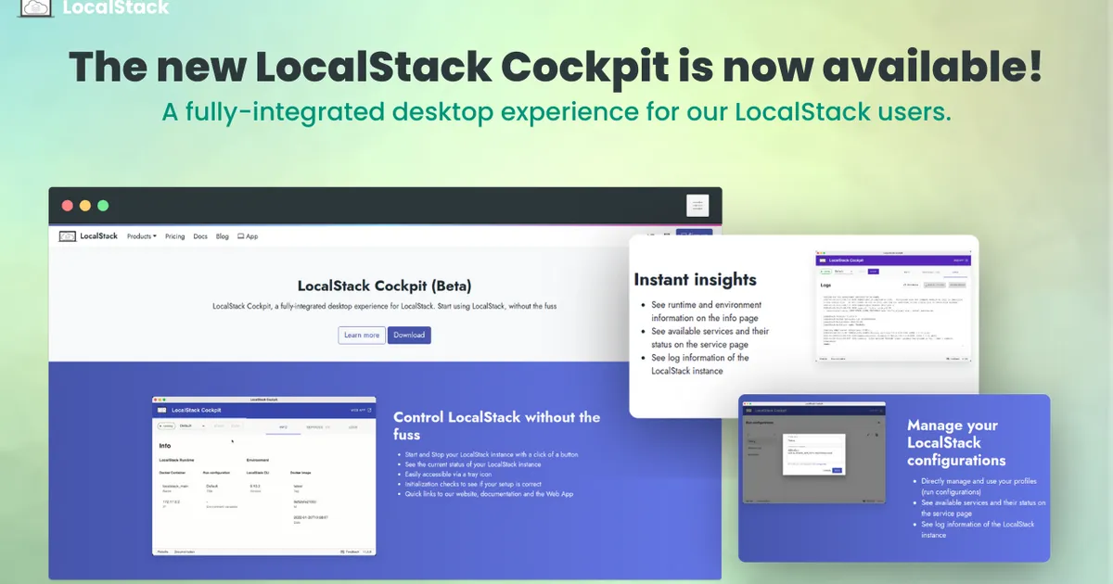This screenshot has height=584, width=1113.
Task: Select the LOGS tab in Cockpit Info window
Action: [x=353, y=426]
